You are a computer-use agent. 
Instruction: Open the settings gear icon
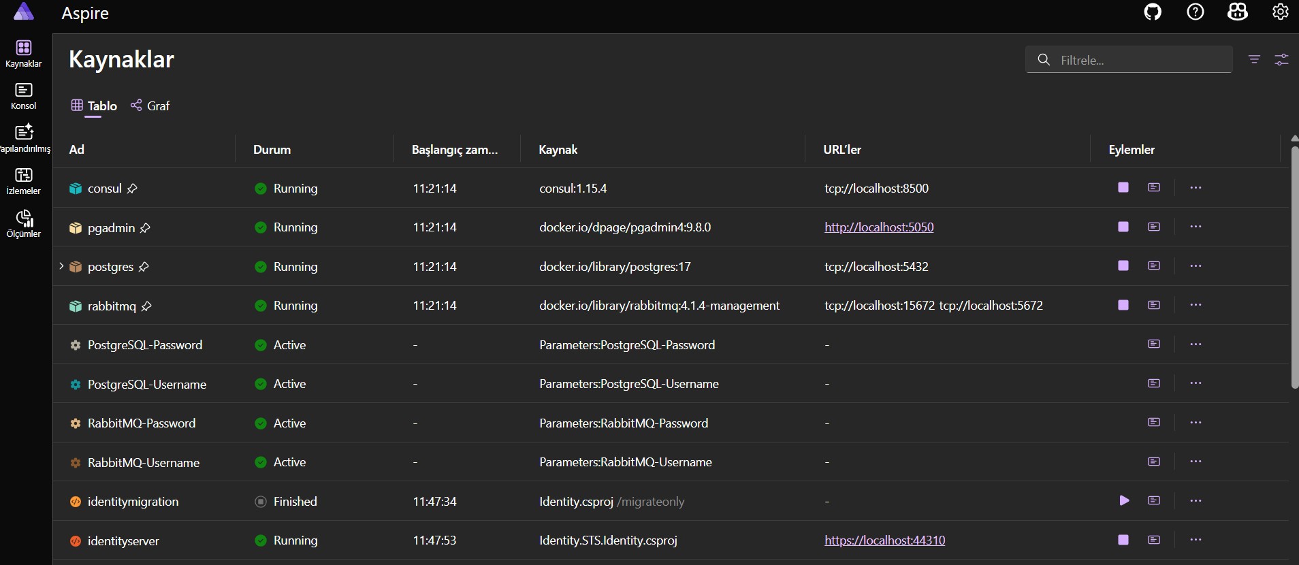(1280, 12)
